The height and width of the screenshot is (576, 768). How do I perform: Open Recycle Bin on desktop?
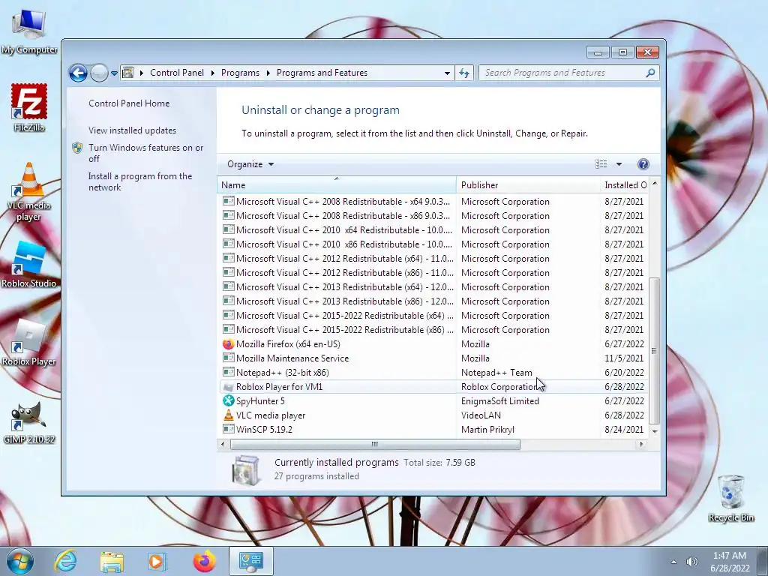tap(730, 498)
